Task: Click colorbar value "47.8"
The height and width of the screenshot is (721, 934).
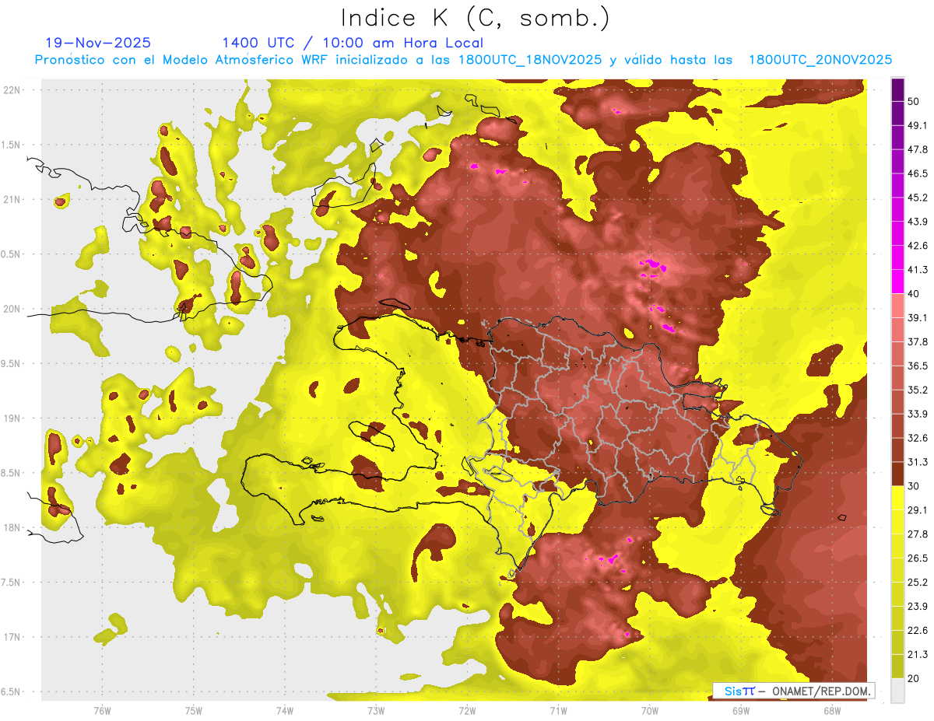Action: pos(918,149)
